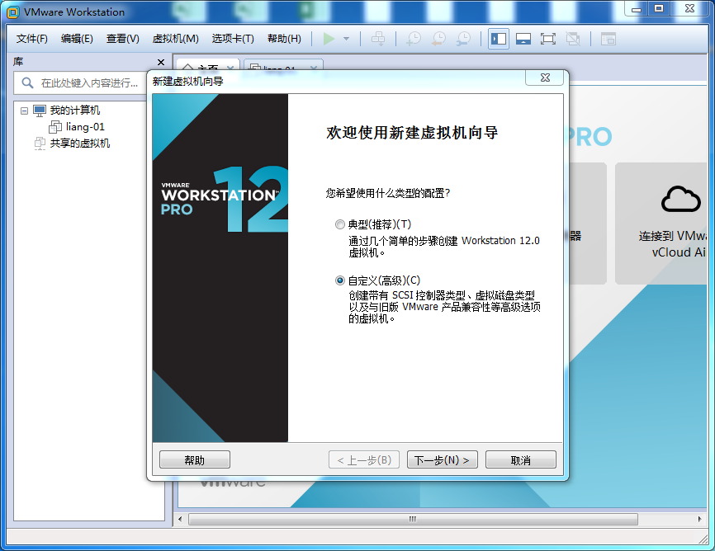Open the 选项卡(T) menu
Screen dimensions: 715x551
[x=233, y=39]
